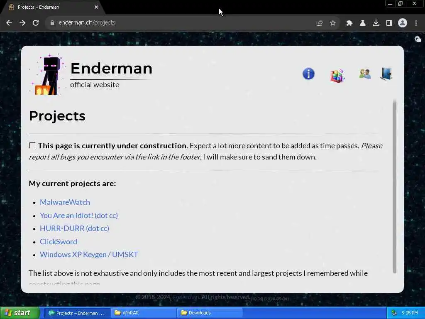Bookmark this page with the star icon

(x=332, y=23)
